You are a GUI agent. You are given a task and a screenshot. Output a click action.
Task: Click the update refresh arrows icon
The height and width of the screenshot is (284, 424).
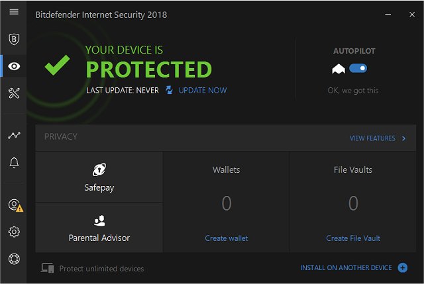point(169,90)
